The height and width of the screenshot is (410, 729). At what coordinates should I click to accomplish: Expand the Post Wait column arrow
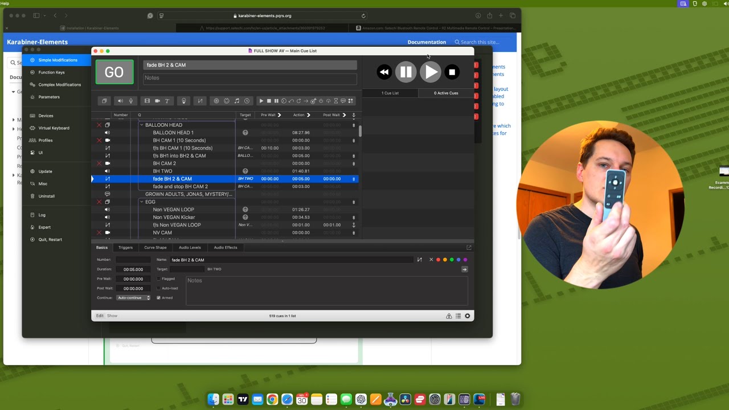(344, 115)
